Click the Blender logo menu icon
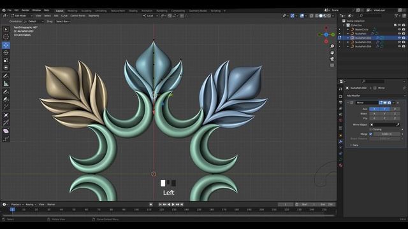Screen dimensions: 408x229 click(x=4, y=10)
